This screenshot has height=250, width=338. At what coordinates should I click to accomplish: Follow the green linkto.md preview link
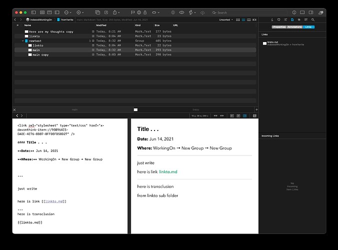pyautogui.click(x=168, y=172)
